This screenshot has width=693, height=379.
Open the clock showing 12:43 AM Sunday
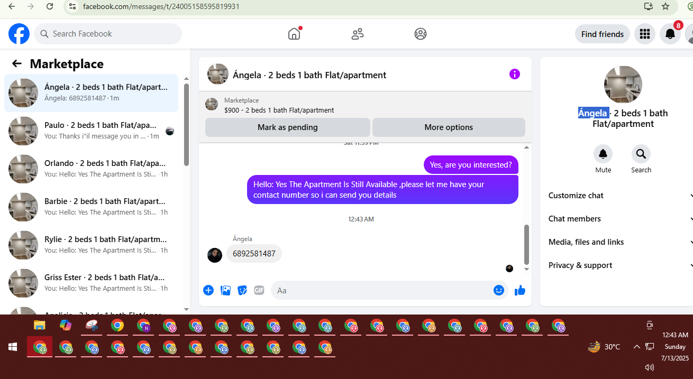click(676, 347)
